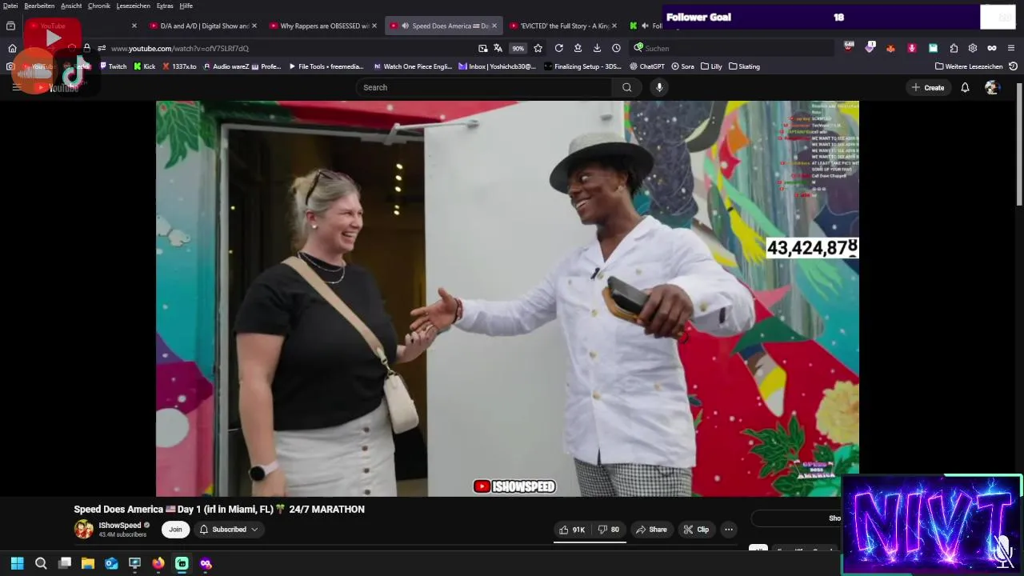1024x576 pixels.
Task: Open the downloads panel
Action: (597, 48)
